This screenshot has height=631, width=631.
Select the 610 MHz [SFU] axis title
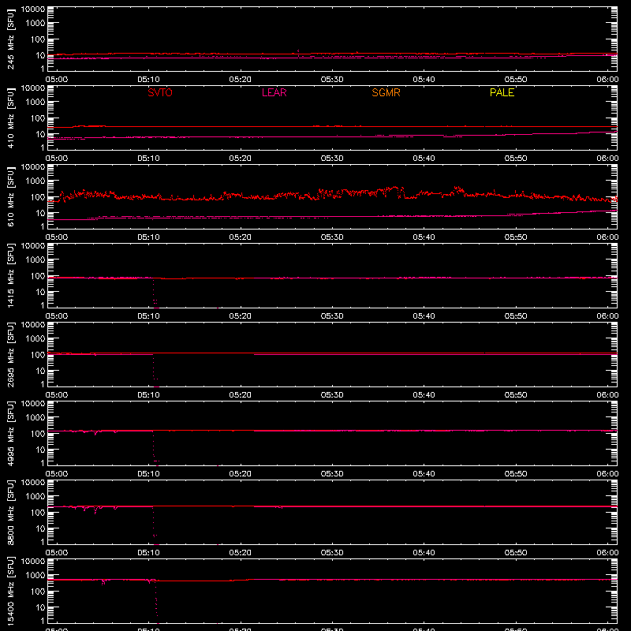point(10,196)
